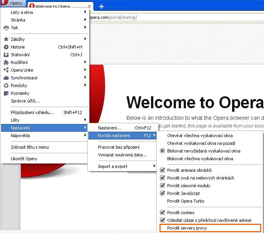The width and height of the screenshot is (264, 233).
Task: Open a new tab with plus button
Action: pyautogui.click(x=101, y=7)
